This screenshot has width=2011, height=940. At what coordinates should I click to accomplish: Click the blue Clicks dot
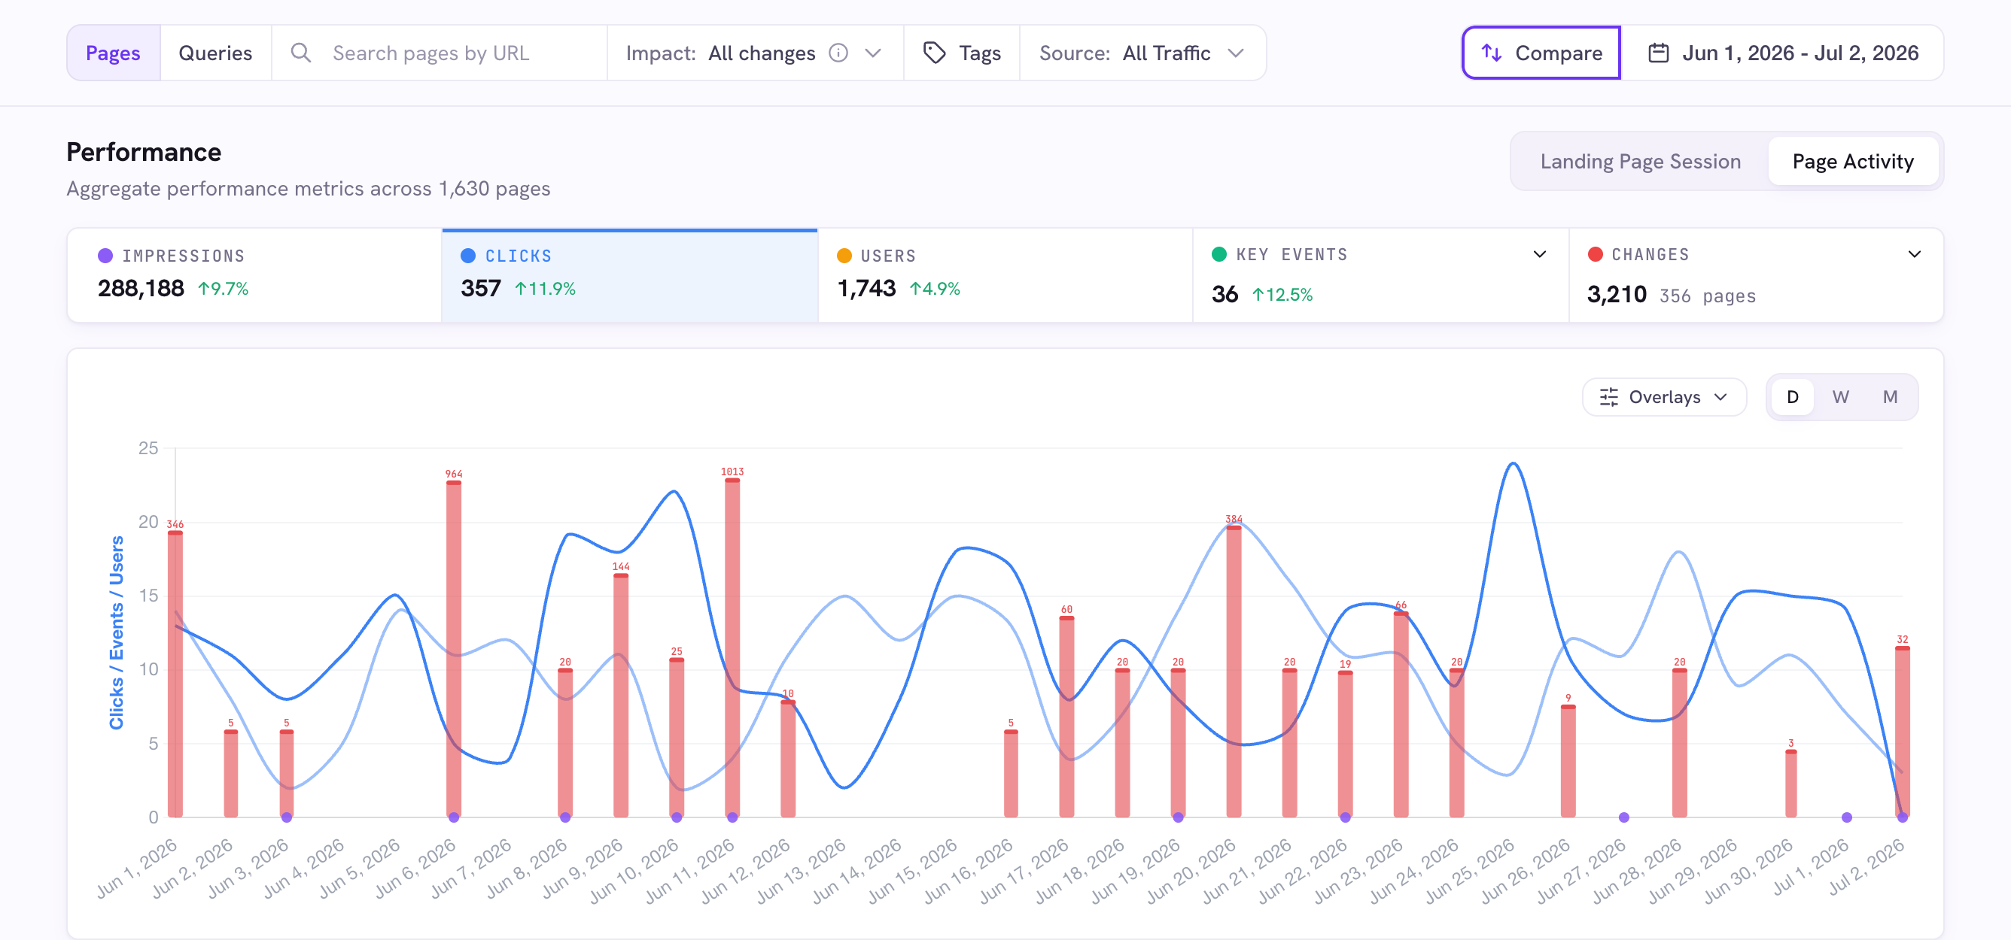[468, 256]
